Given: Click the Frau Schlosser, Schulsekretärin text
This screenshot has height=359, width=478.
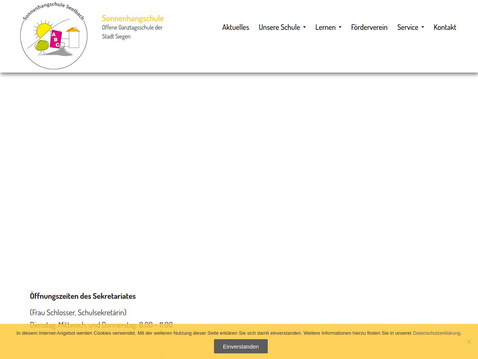Looking at the screenshot, I should (x=78, y=312).
